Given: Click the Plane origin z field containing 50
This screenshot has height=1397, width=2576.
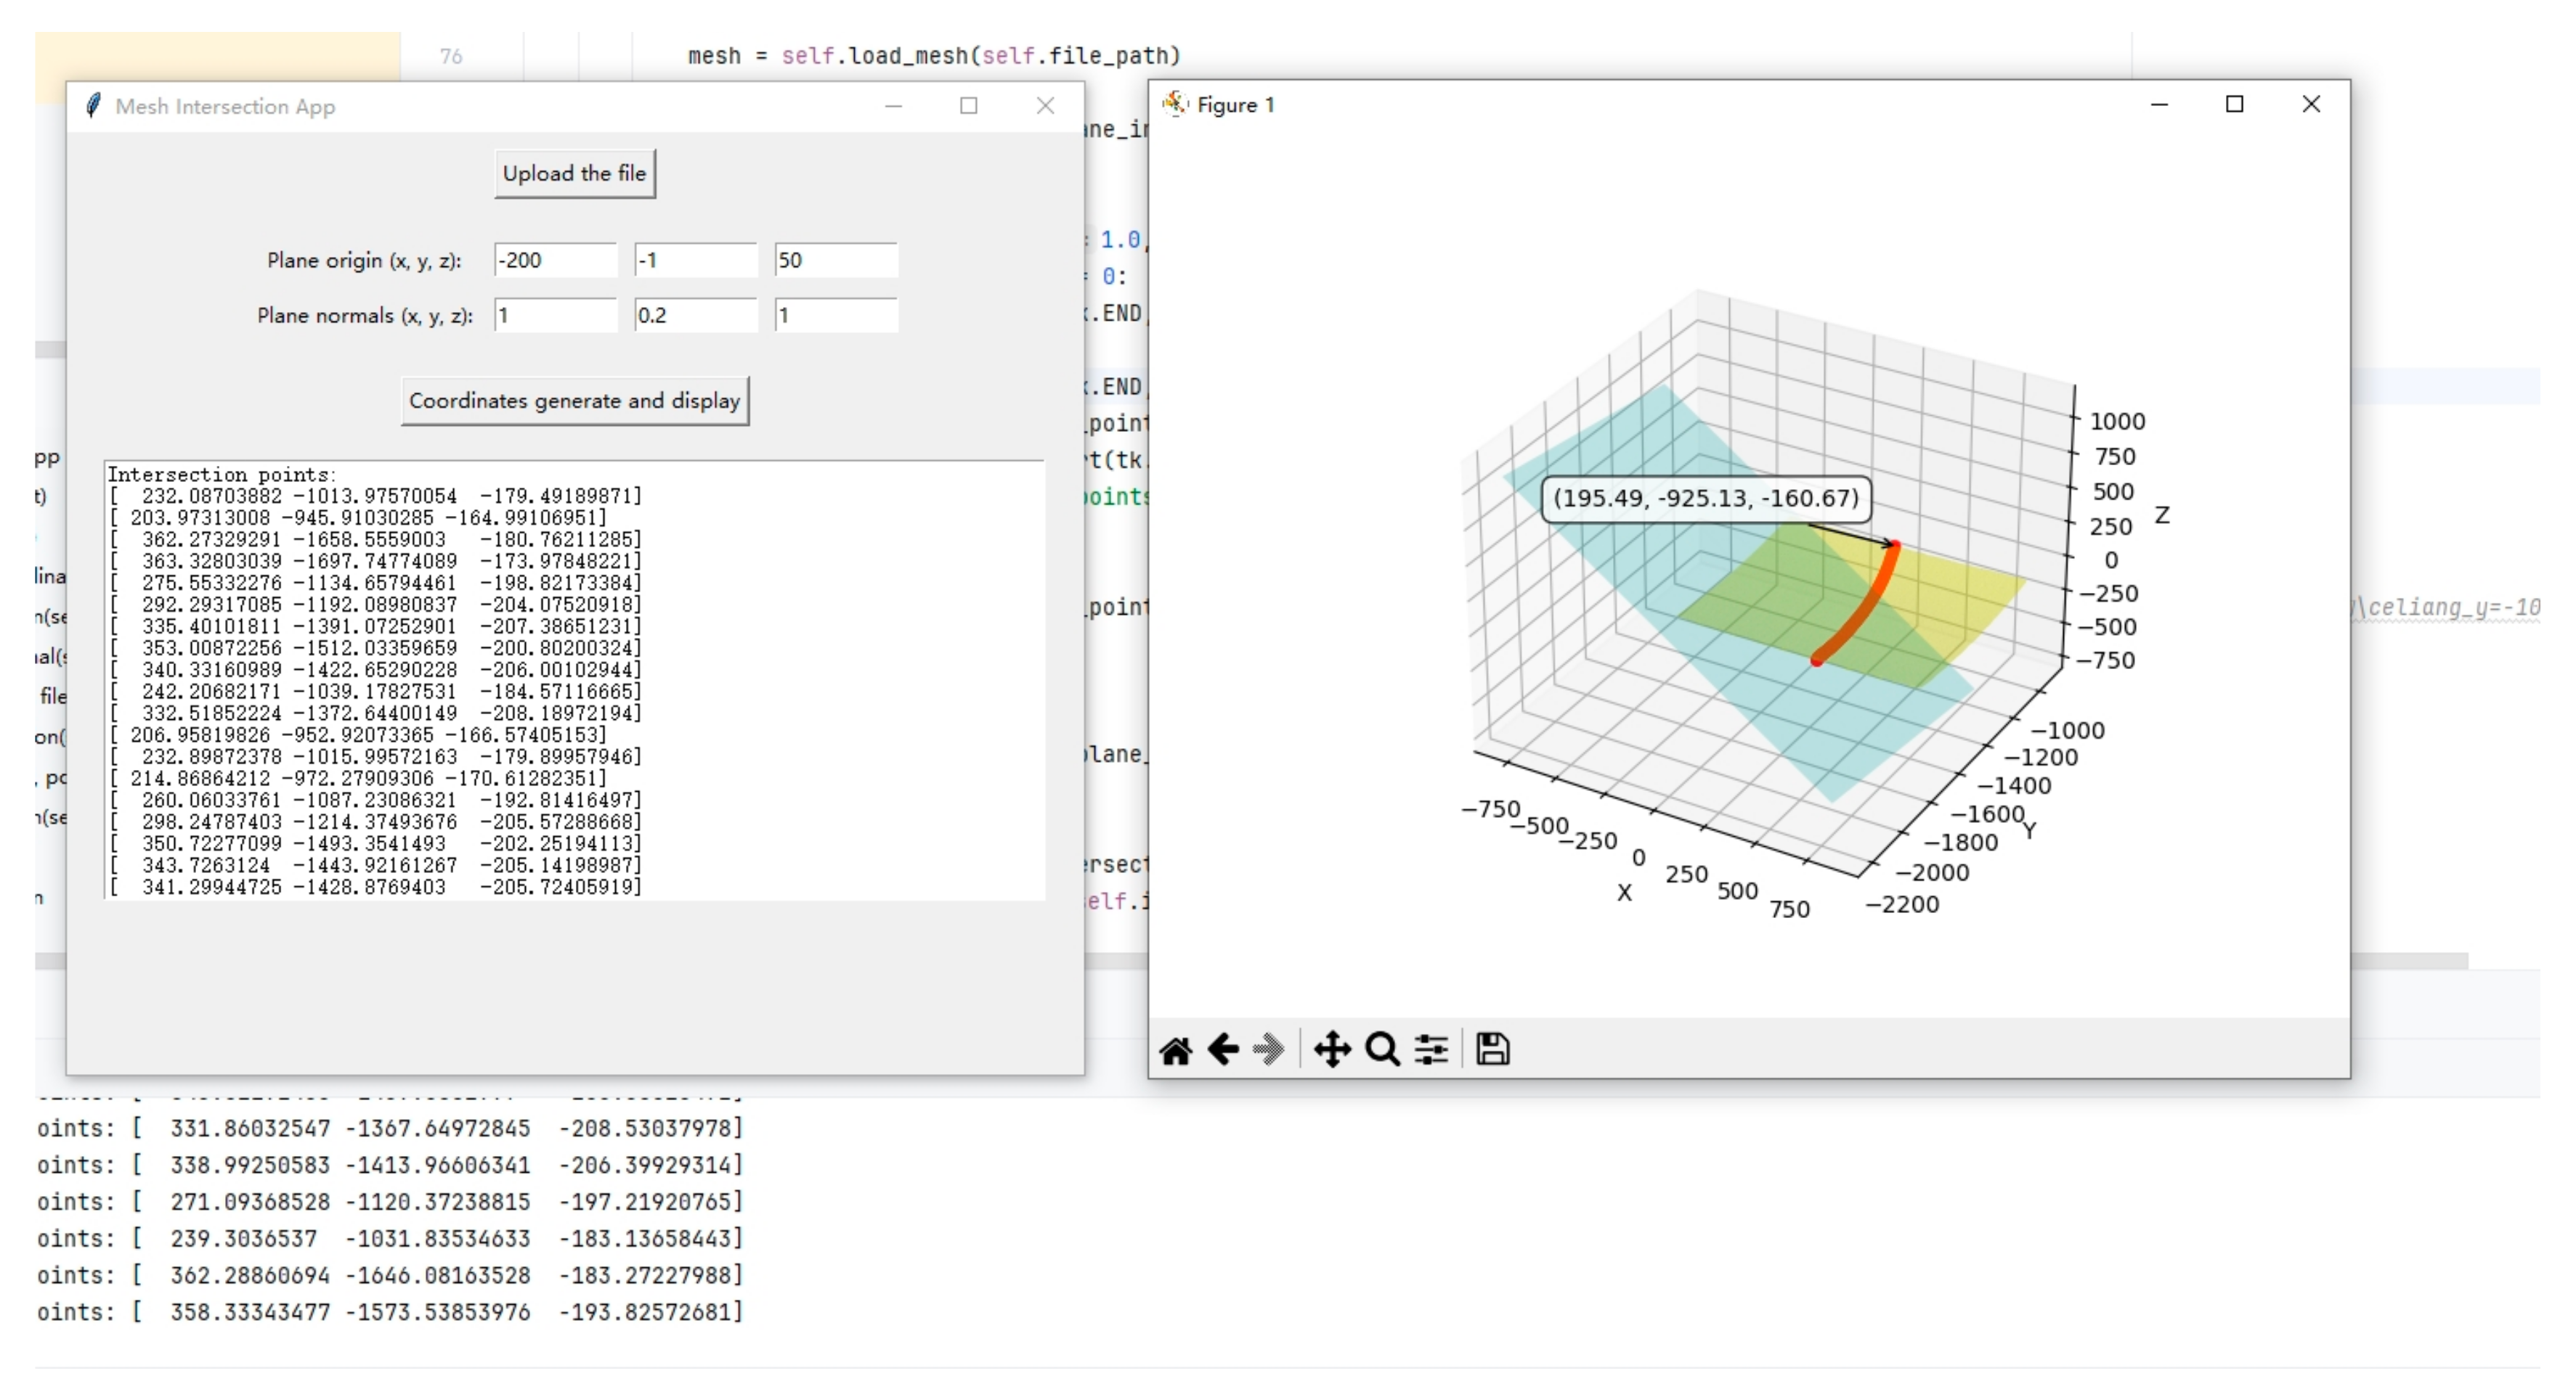Looking at the screenshot, I should (x=835, y=260).
